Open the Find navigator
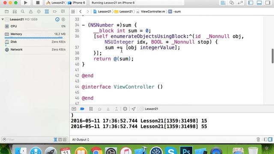 (x=23, y=12)
